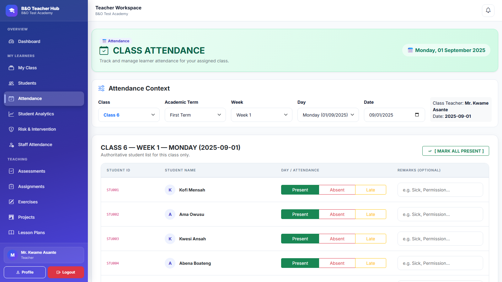Click the My Class briefcase icon
This screenshot has height=282, width=502.
tap(11, 68)
